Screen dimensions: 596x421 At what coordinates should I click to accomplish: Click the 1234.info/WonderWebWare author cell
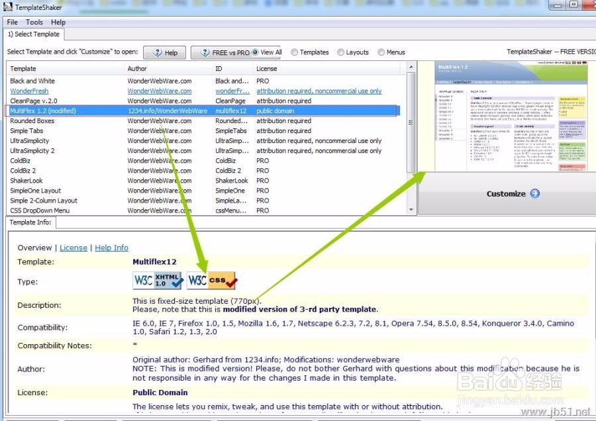coord(168,111)
